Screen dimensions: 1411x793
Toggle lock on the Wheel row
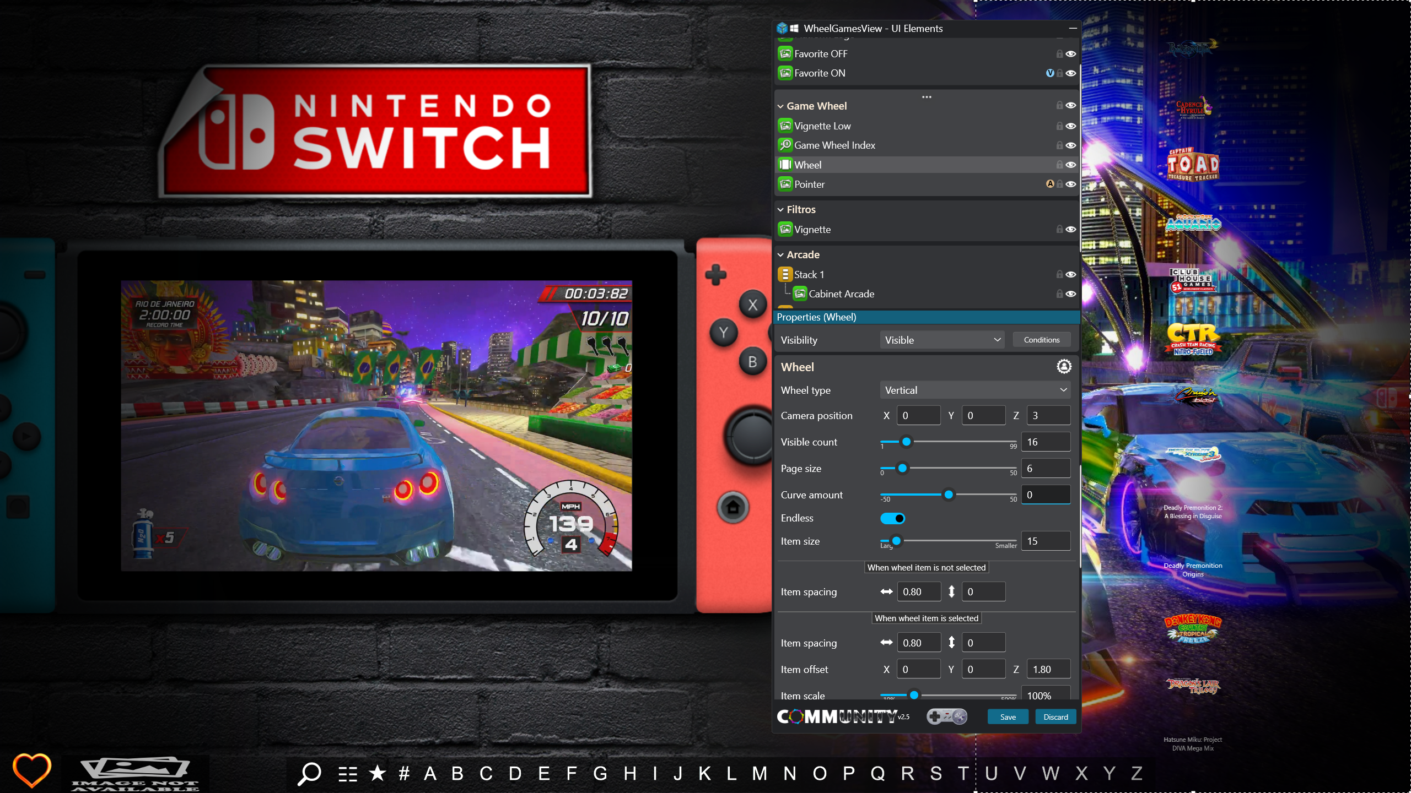(1059, 165)
